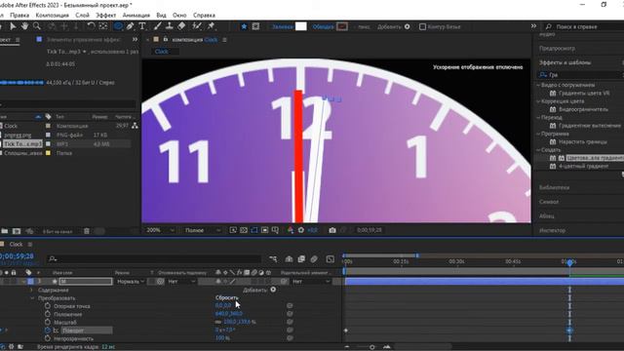This screenshot has width=624, height=351.
Task: Select the Brush tool
Action: coord(158,26)
